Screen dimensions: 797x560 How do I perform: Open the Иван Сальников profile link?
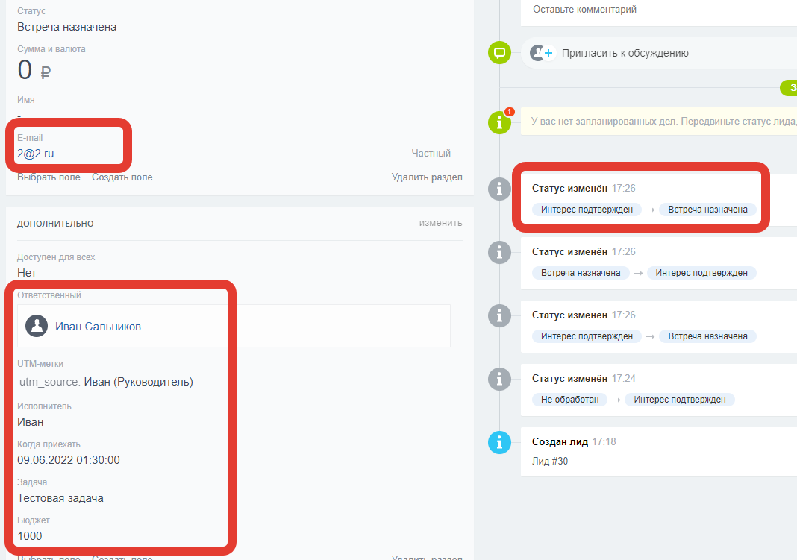pos(98,327)
